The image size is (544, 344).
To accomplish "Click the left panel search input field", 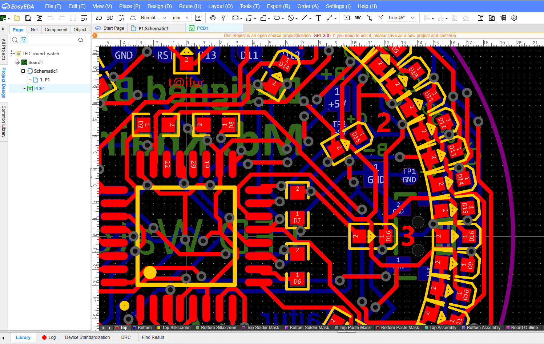I will [x=52, y=40].
